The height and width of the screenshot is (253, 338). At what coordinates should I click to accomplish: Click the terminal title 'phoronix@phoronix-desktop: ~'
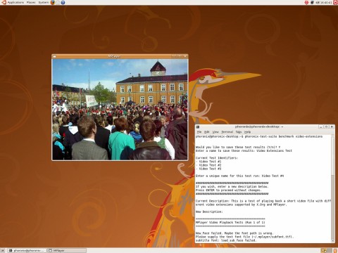(259, 126)
